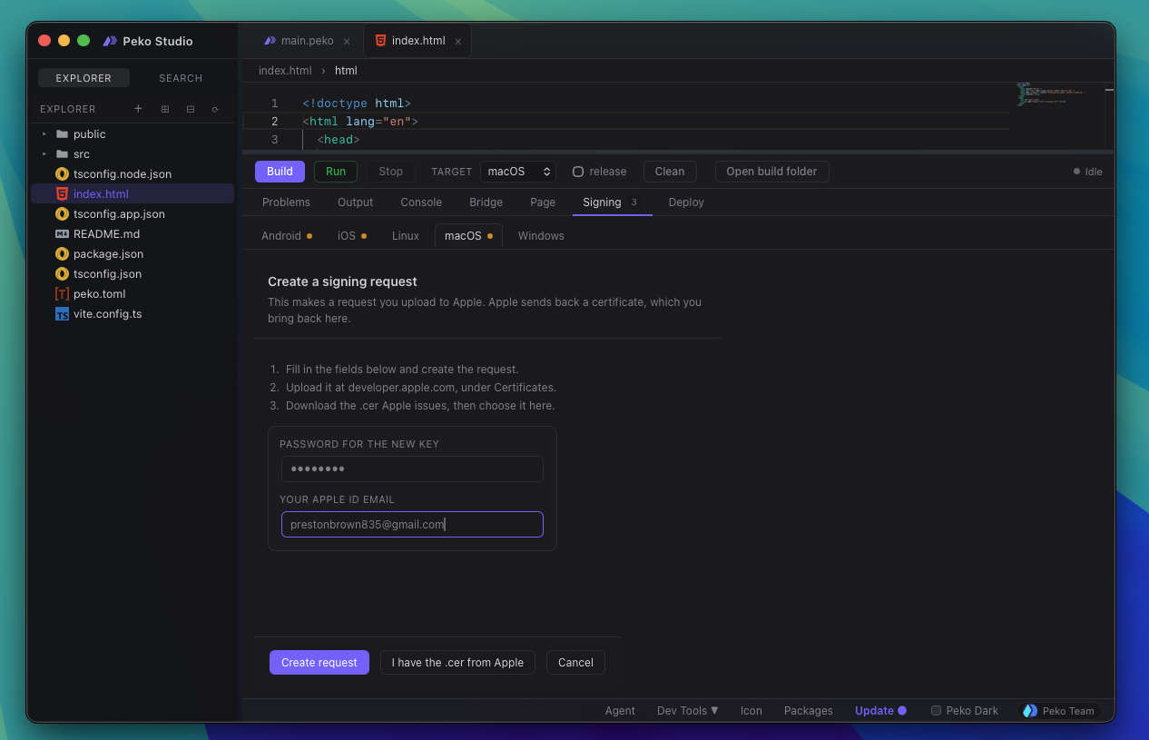
Task: Click the Peko Studio logo in title bar
Action: tap(110, 41)
